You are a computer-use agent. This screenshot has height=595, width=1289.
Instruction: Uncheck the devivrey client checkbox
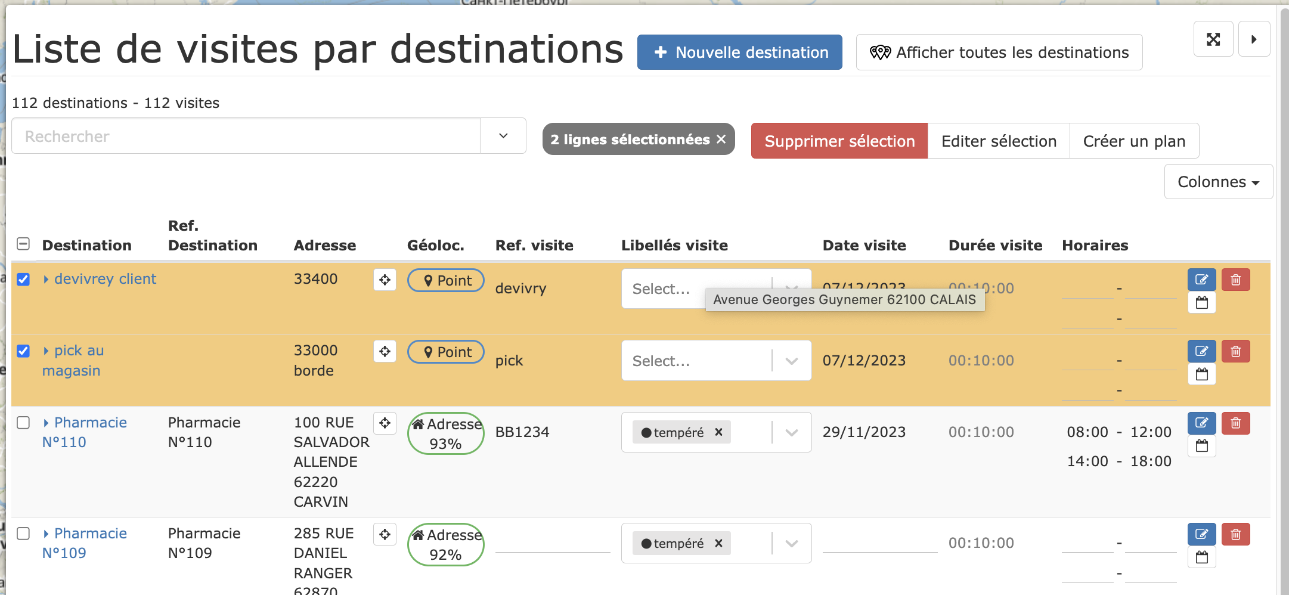[23, 280]
